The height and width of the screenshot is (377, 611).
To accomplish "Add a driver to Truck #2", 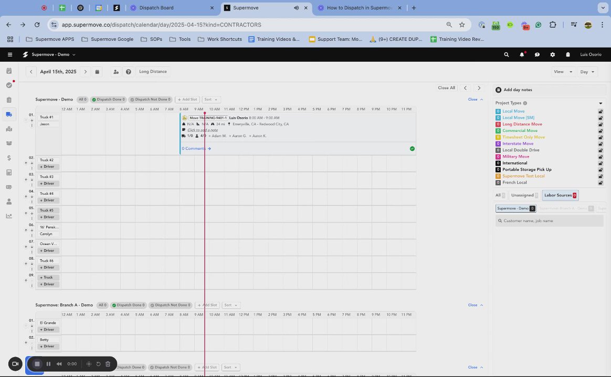I will point(48,167).
